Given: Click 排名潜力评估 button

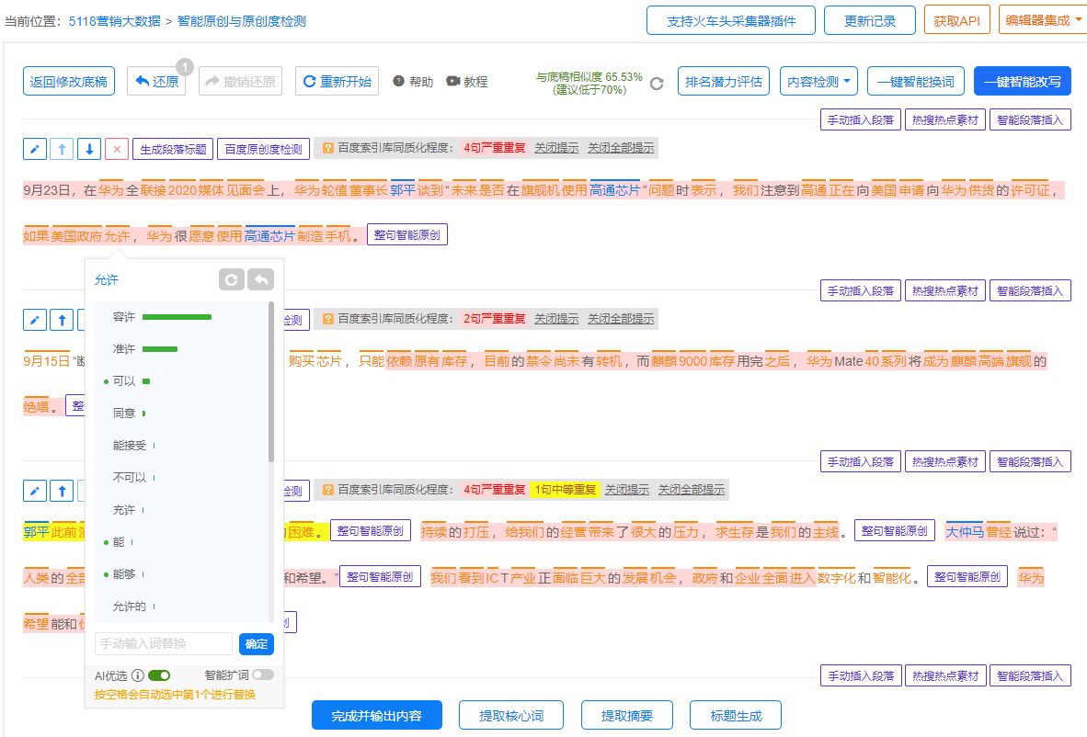Looking at the screenshot, I should [x=724, y=81].
